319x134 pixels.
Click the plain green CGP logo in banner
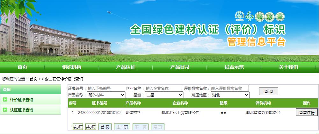click(249, 17)
